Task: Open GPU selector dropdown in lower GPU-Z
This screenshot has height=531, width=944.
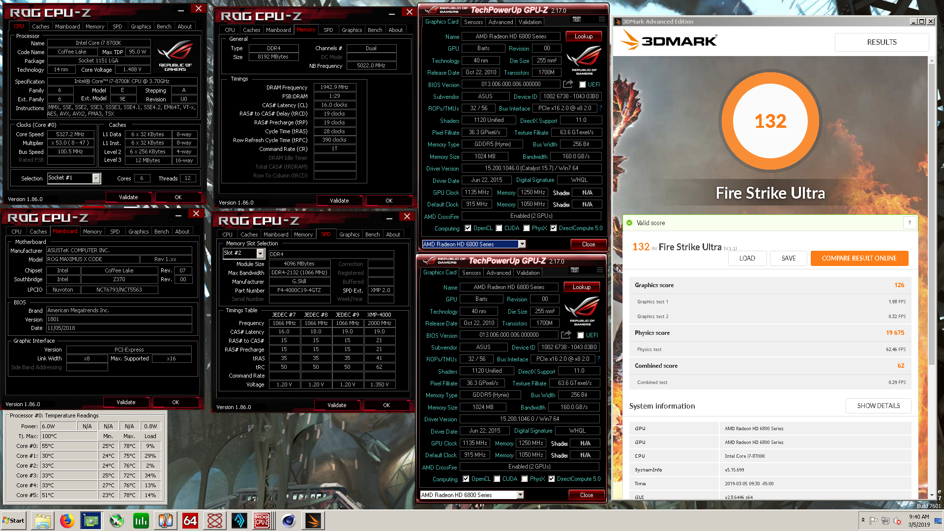Action: click(x=520, y=495)
